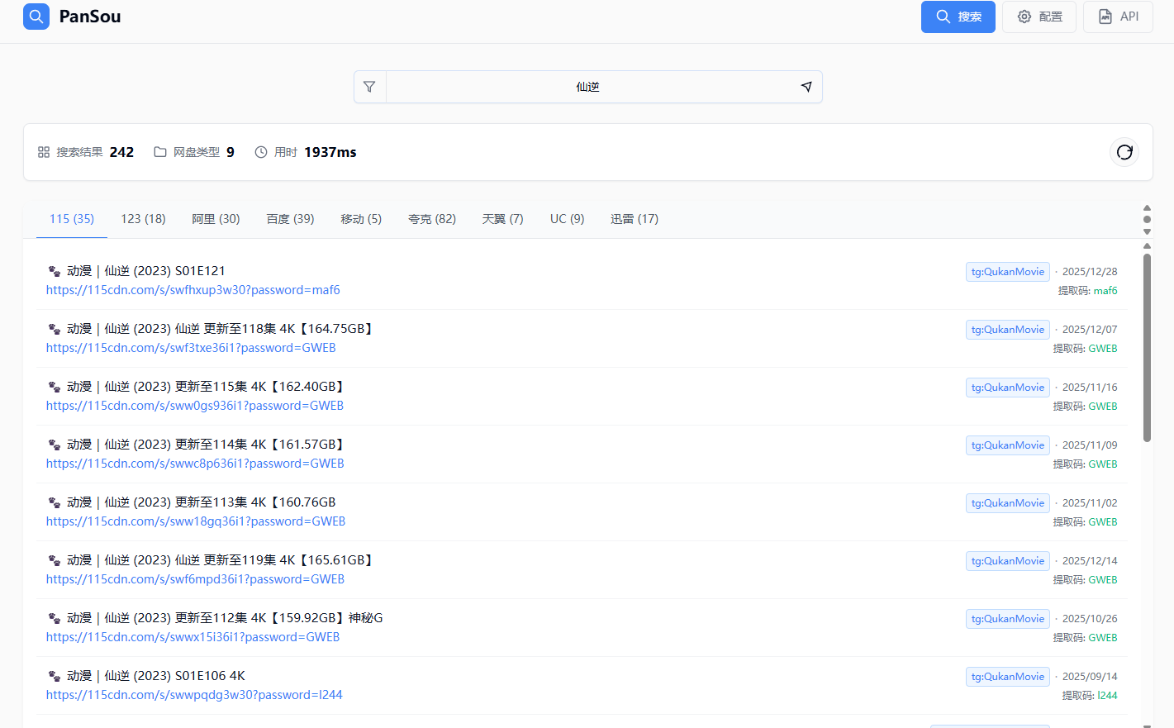Viewport: 1174px width, 728px height.
Task: Open link for 更新至118集 4K result
Action: [191, 348]
